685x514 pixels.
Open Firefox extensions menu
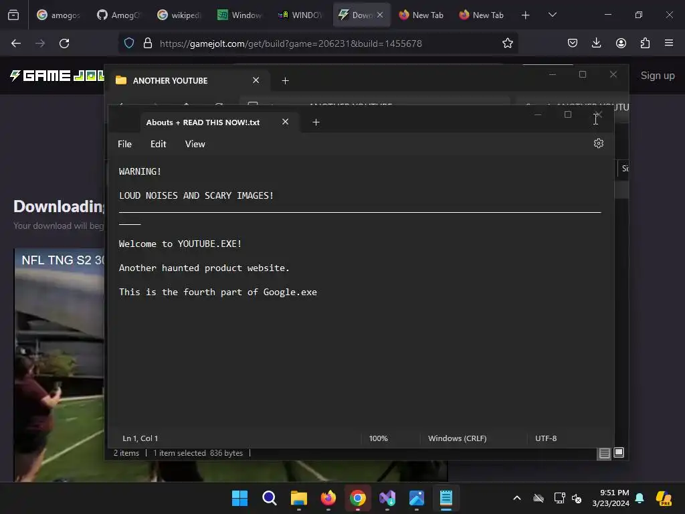pyautogui.click(x=645, y=44)
